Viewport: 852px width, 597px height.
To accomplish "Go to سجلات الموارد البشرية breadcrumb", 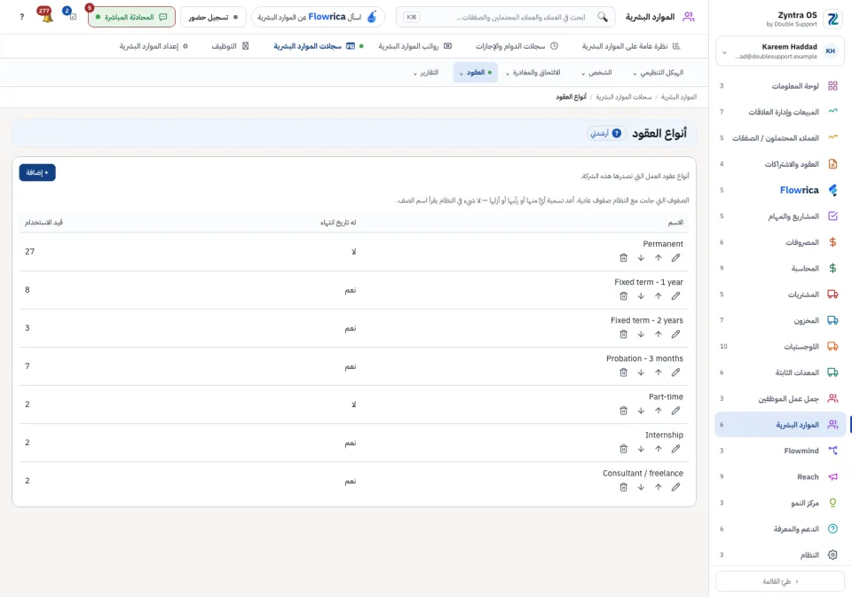I will click(623, 97).
